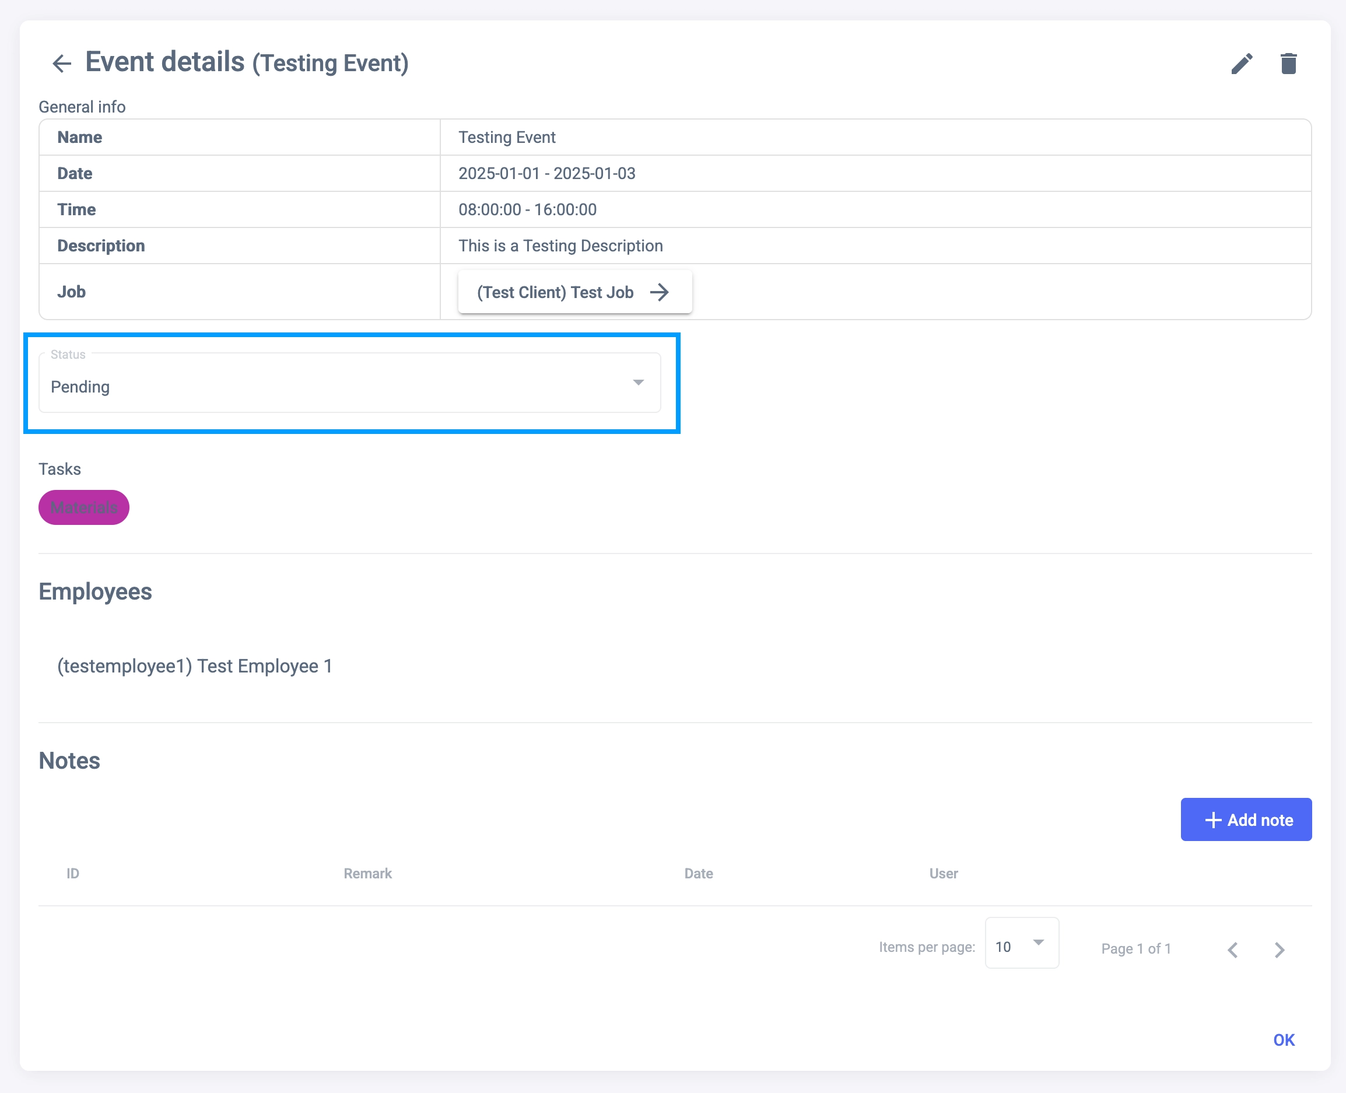
Task: Select employee Test Employee 1 entry
Action: click(x=195, y=666)
